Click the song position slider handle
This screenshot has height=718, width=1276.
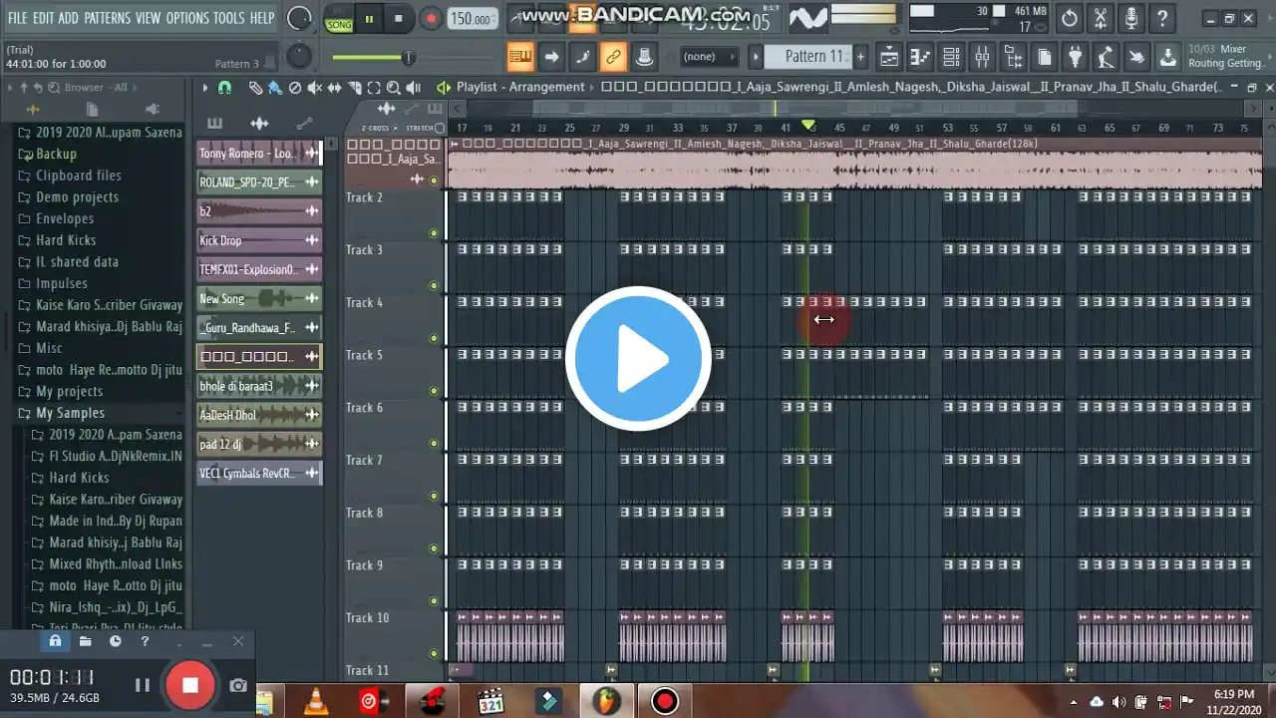point(408,57)
